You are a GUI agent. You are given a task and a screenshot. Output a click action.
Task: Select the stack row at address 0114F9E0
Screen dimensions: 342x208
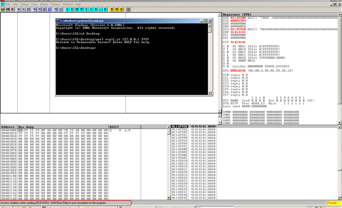click(194, 127)
